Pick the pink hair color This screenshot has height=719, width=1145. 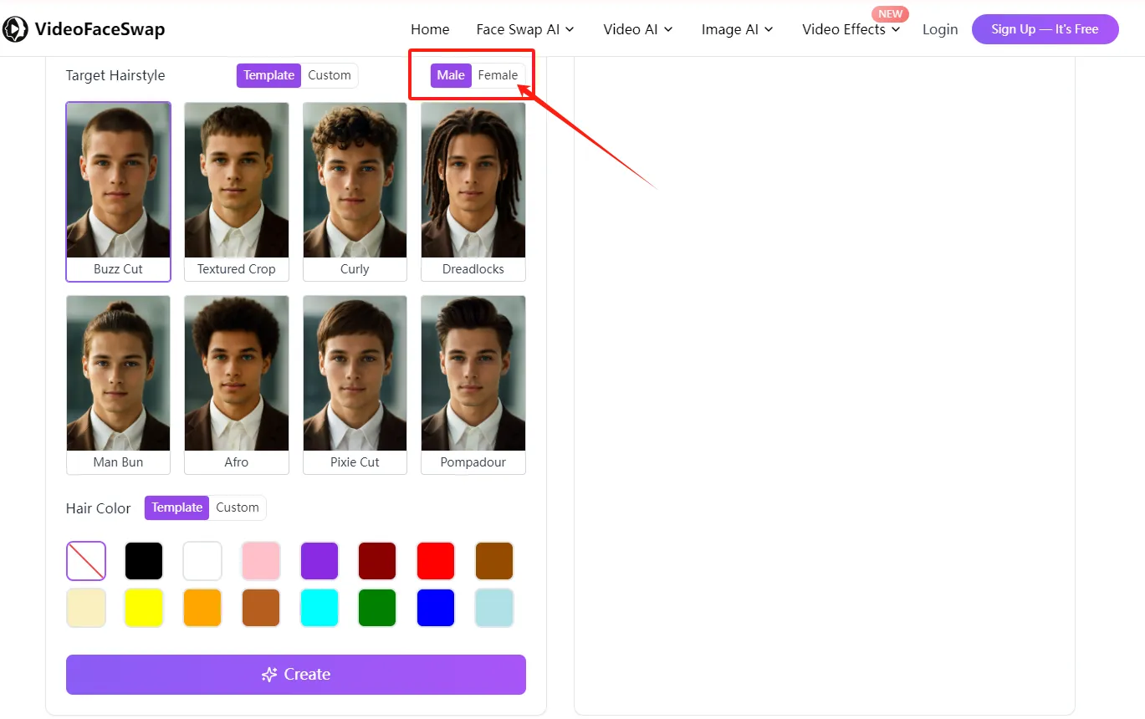tap(261, 561)
